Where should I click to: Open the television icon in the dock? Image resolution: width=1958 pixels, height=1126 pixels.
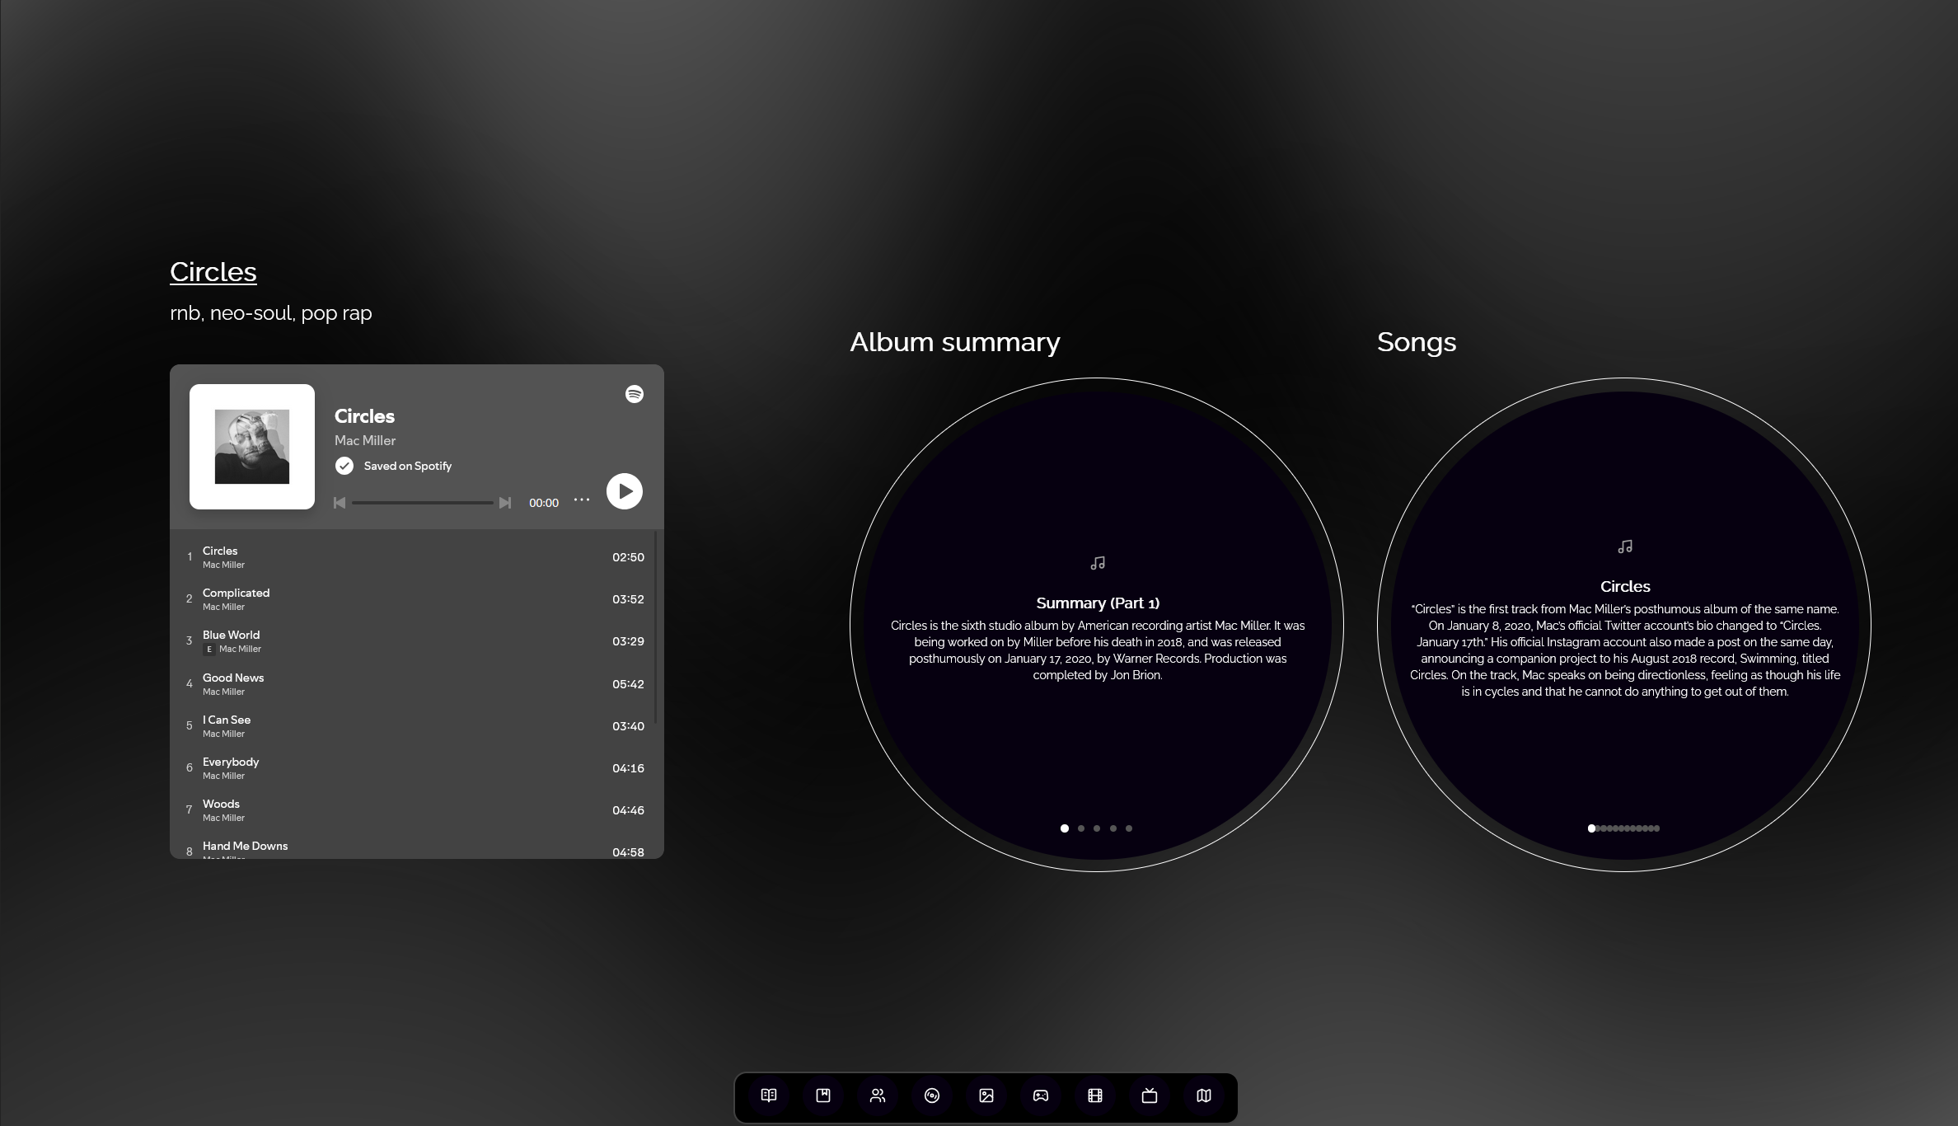(1150, 1096)
